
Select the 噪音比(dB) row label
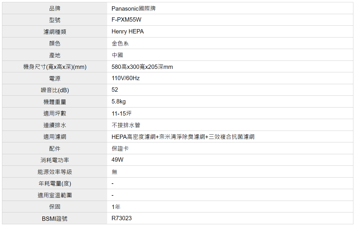55,90
